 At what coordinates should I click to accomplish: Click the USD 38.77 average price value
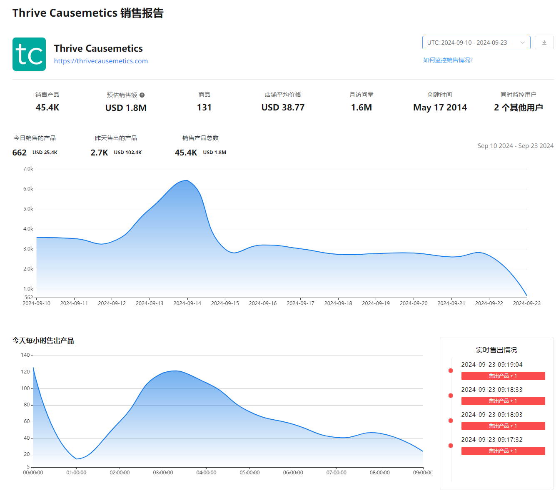click(x=283, y=108)
